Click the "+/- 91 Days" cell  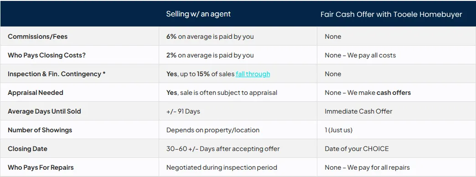[x=183, y=111]
